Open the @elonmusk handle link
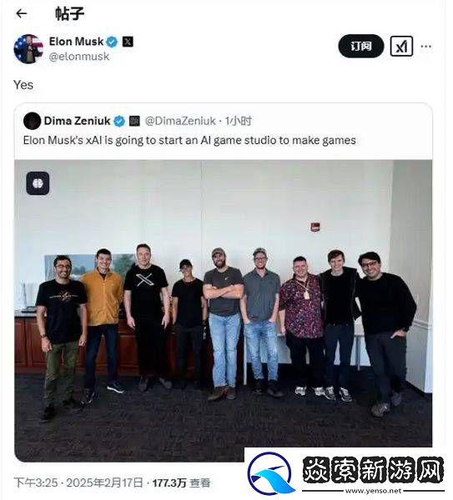 (x=79, y=57)
